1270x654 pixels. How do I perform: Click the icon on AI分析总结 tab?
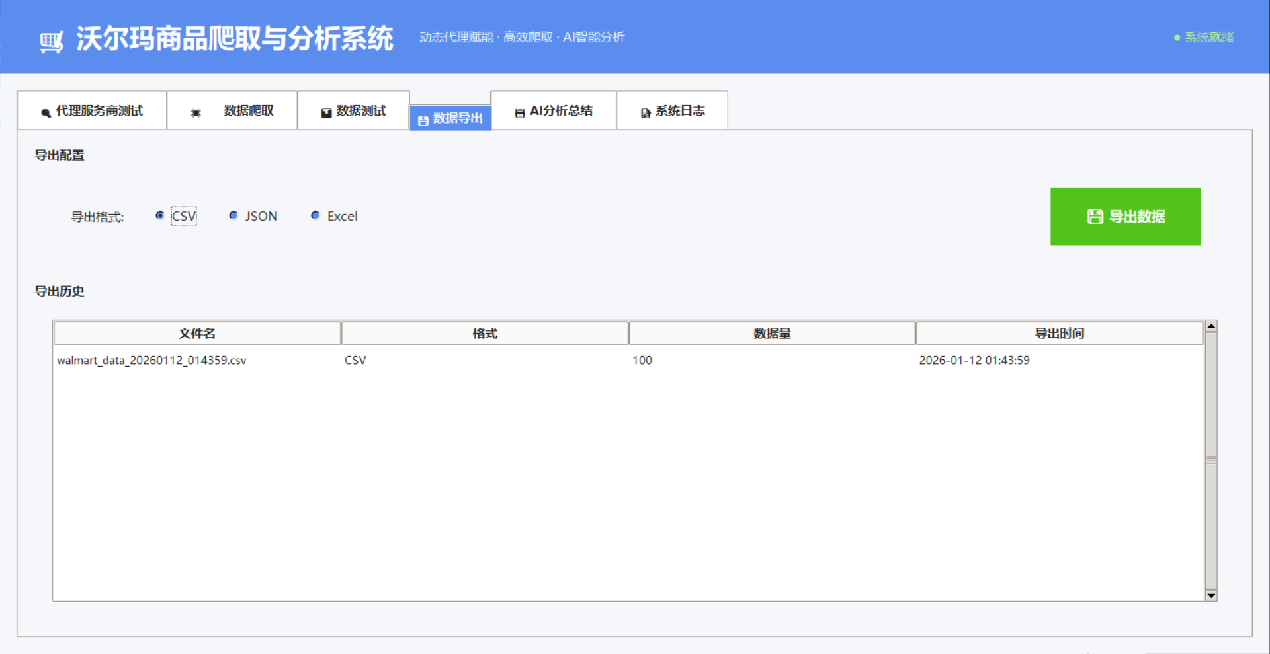520,113
